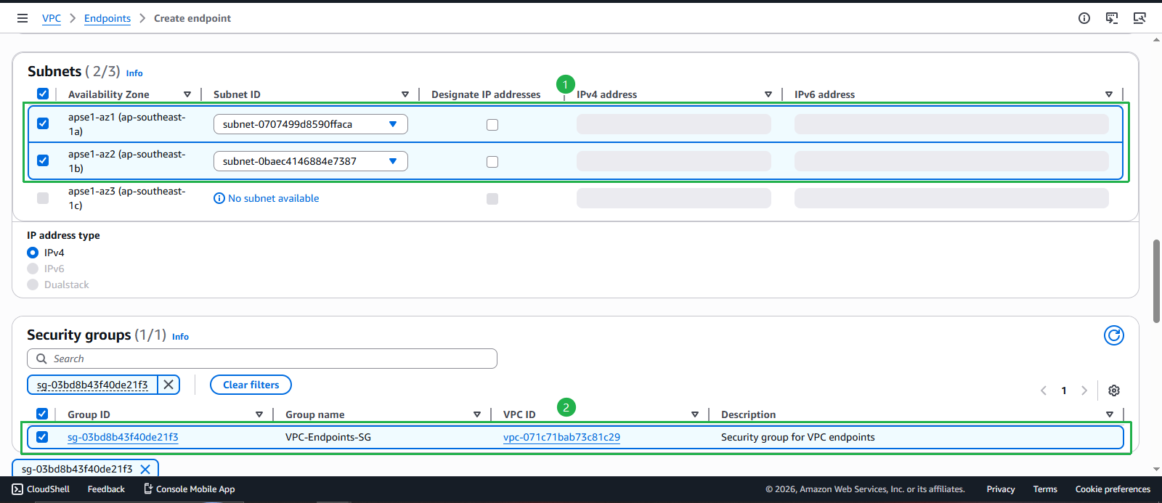
Task: Select the IPv4 address type radio
Action: tap(33, 253)
